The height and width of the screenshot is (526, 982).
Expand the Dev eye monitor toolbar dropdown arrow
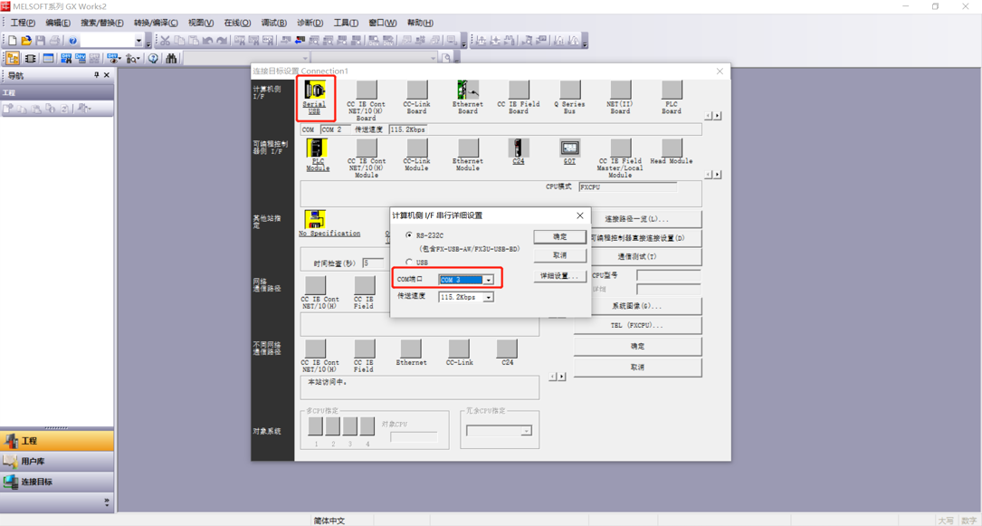(x=119, y=59)
